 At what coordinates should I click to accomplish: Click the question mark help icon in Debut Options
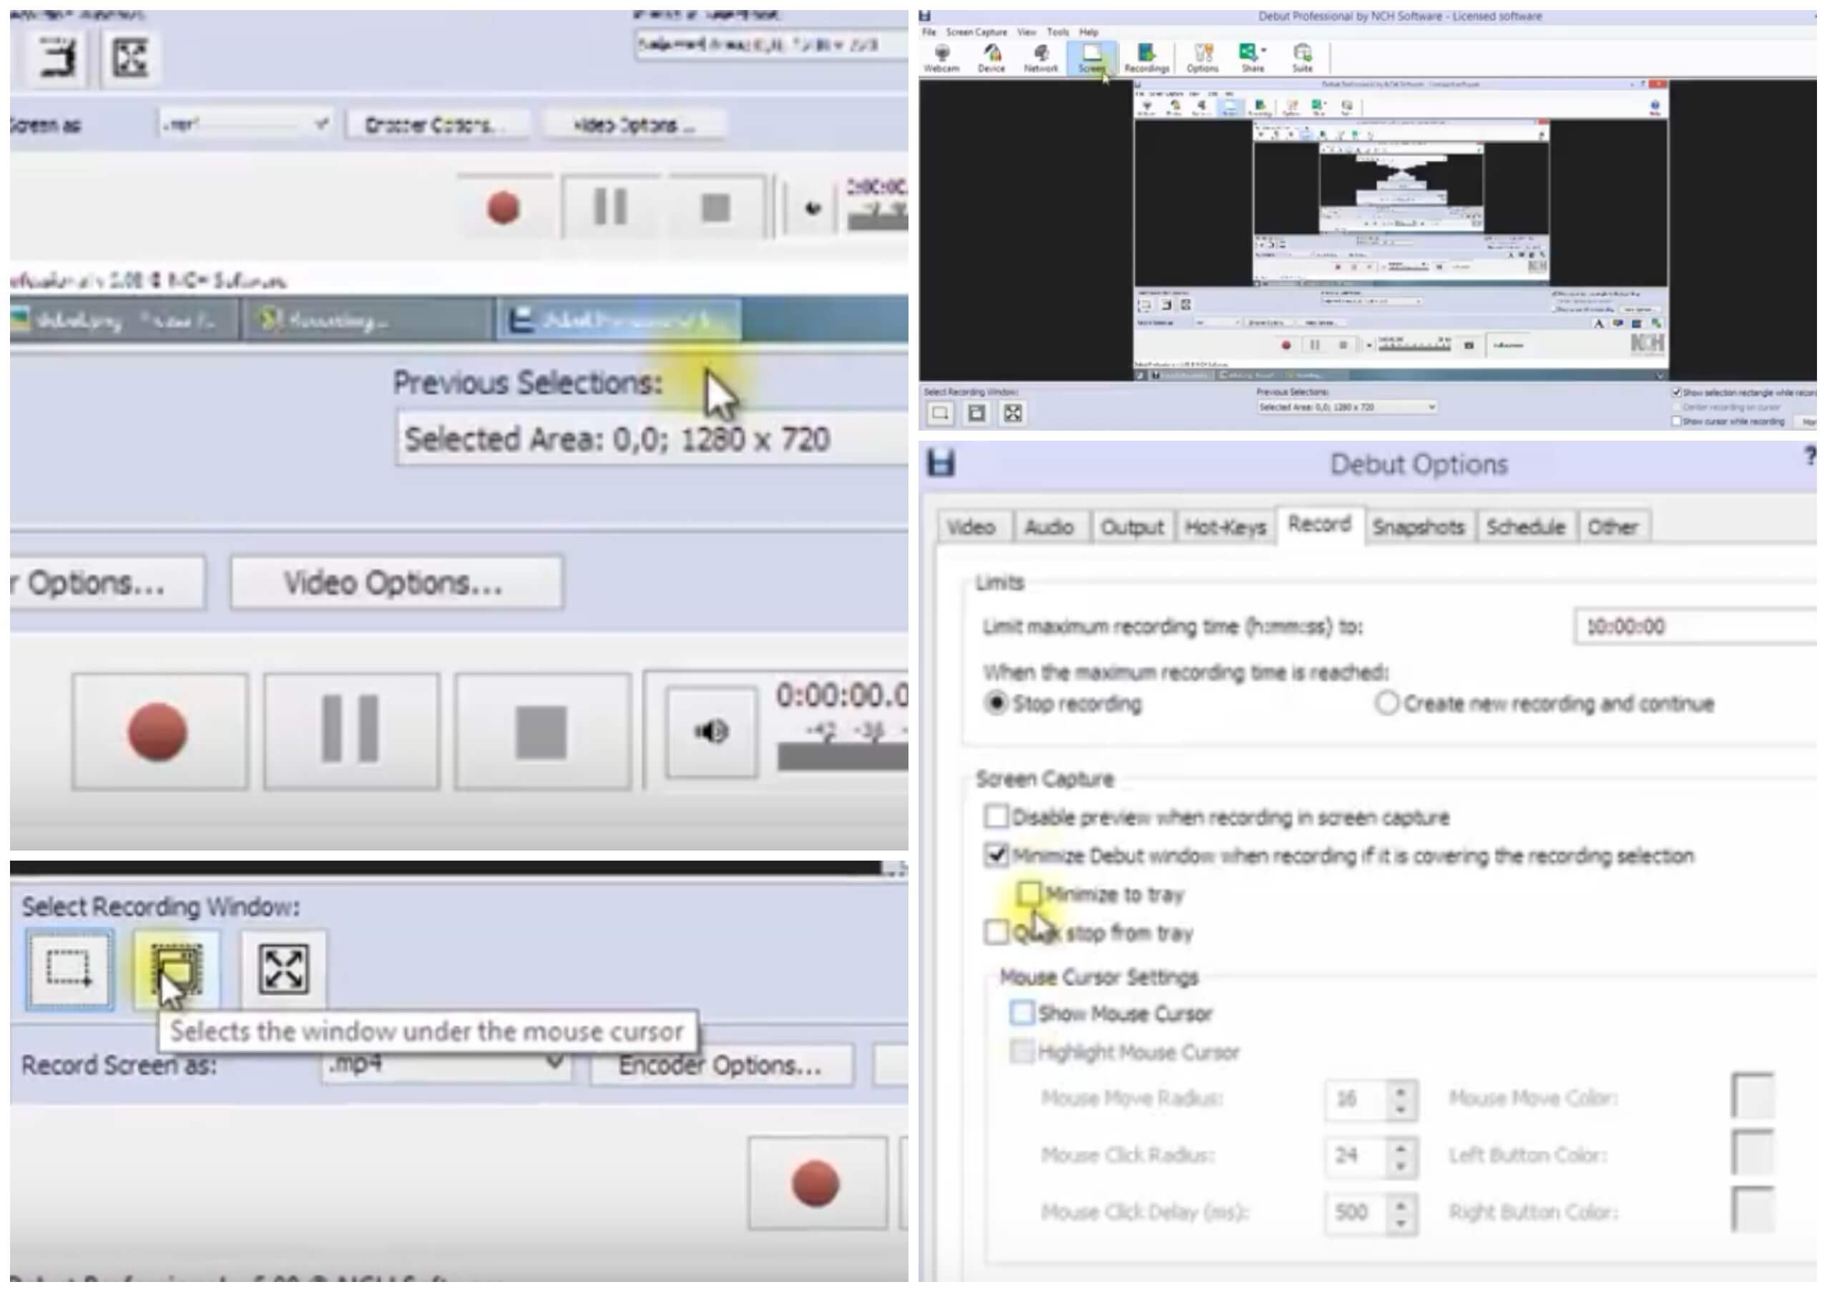(1810, 456)
